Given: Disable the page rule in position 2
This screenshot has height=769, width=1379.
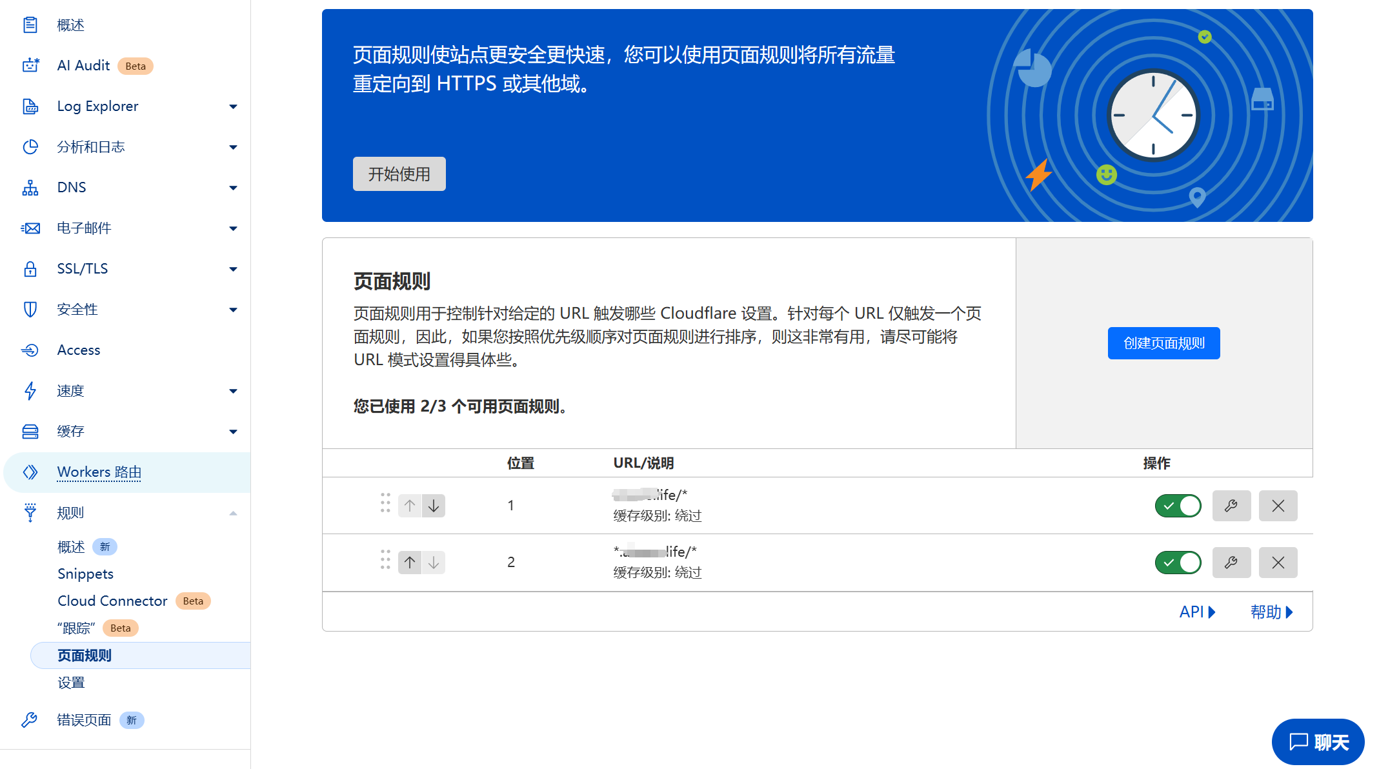Looking at the screenshot, I should tap(1178, 563).
